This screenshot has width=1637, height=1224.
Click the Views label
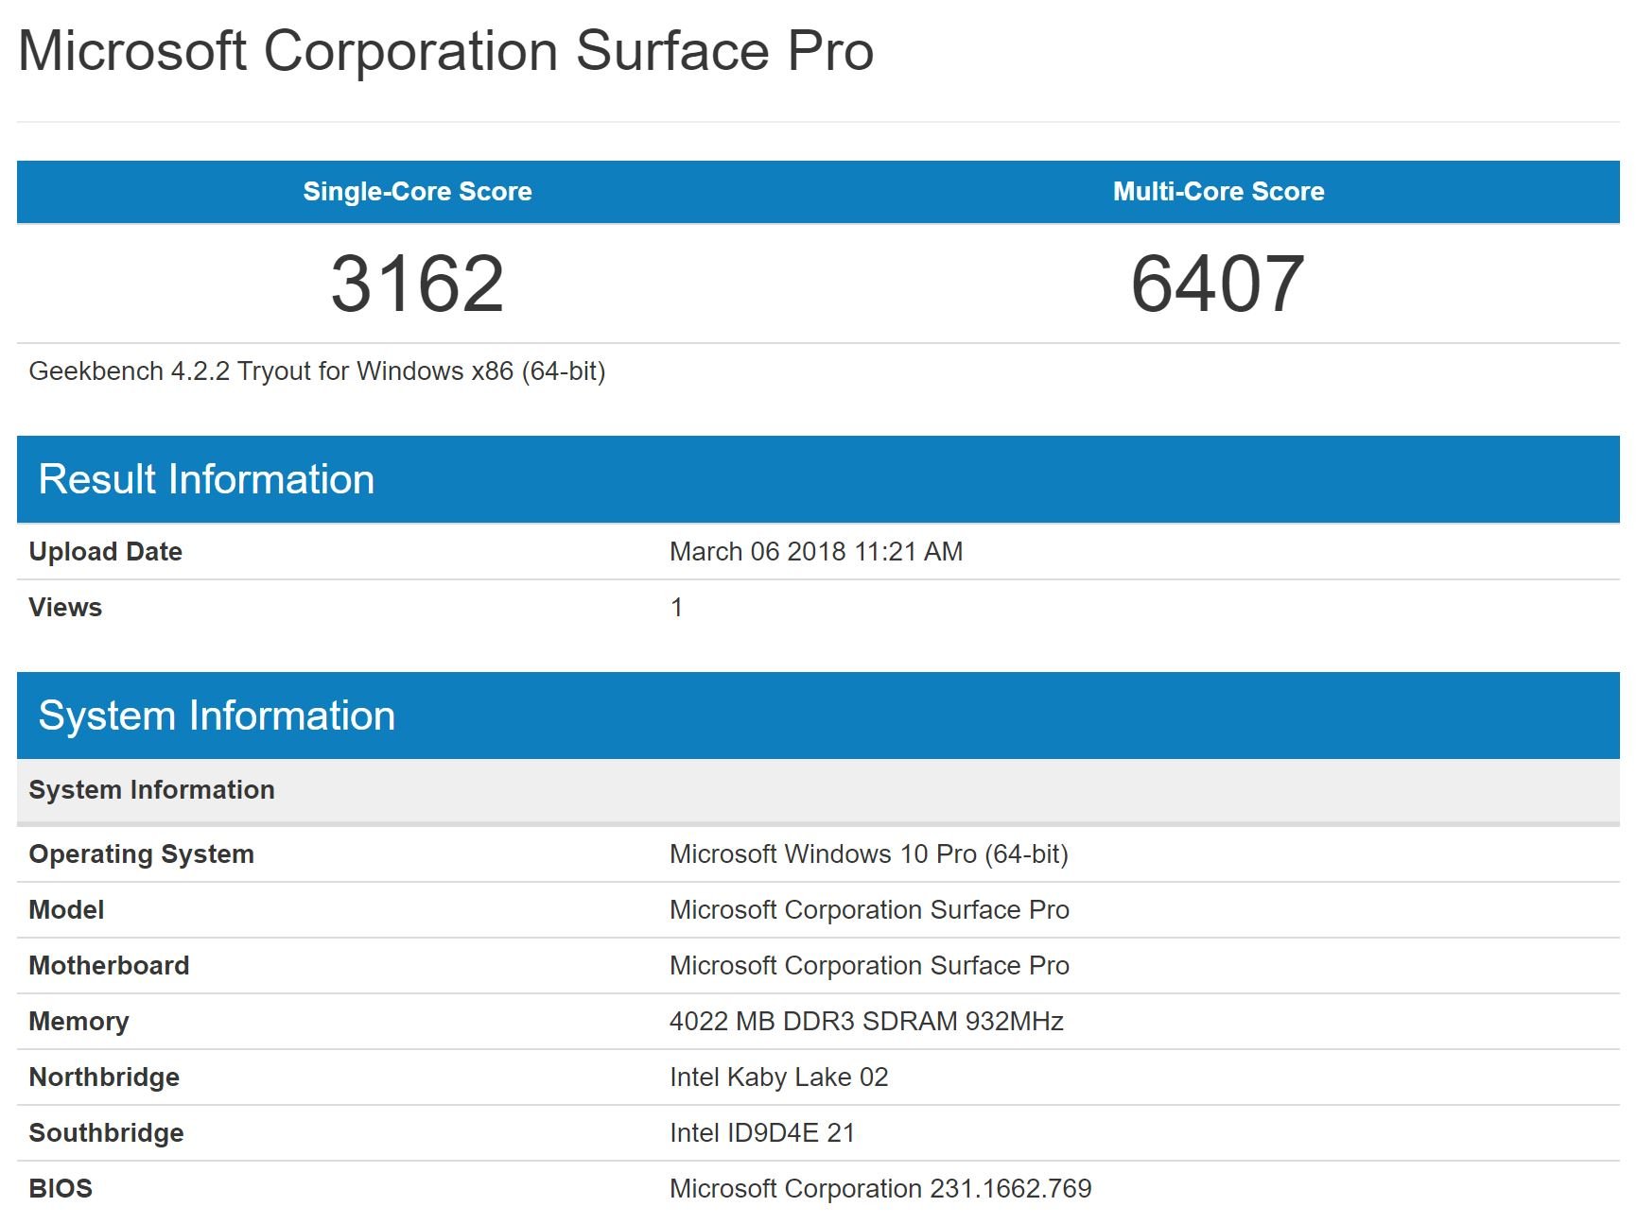[x=65, y=608]
